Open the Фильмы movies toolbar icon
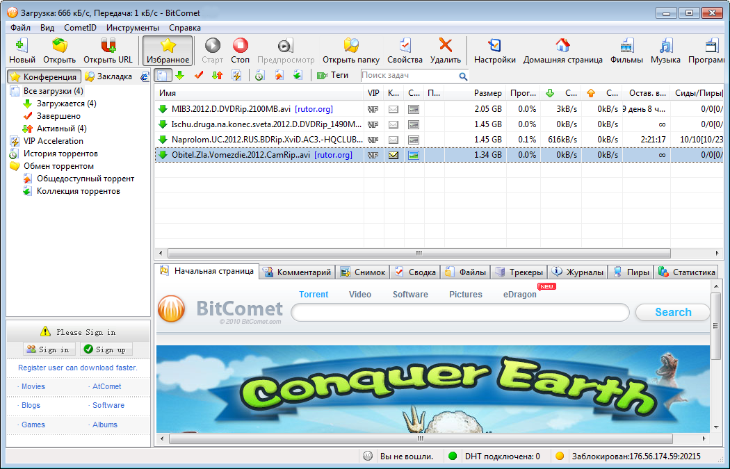The image size is (730, 469). click(x=626, y=46)
